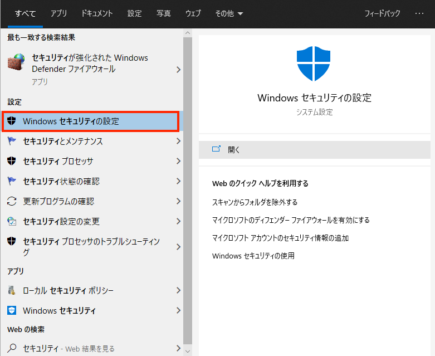Switch to the ウェブ tab
This screenshot has height=356, width=435.
[193, 13]
